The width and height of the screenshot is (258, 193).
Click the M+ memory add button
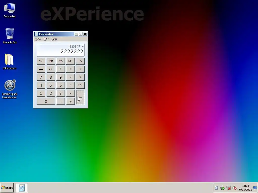click(71, 61)
